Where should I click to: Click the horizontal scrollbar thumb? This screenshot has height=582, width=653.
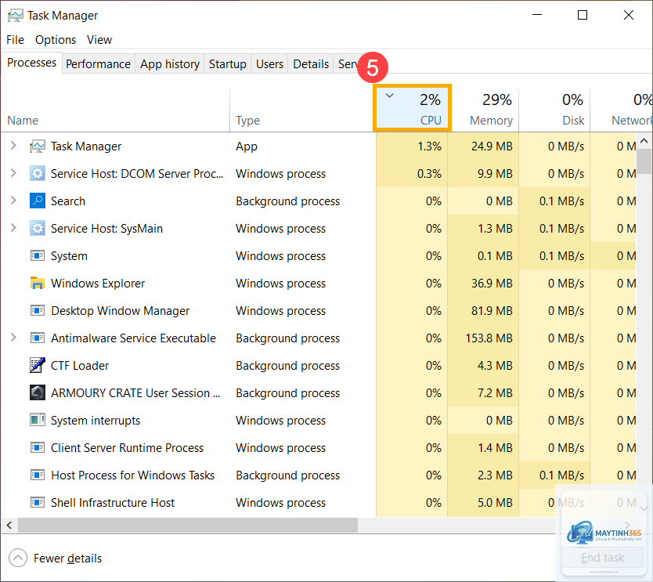pos(187,525)
